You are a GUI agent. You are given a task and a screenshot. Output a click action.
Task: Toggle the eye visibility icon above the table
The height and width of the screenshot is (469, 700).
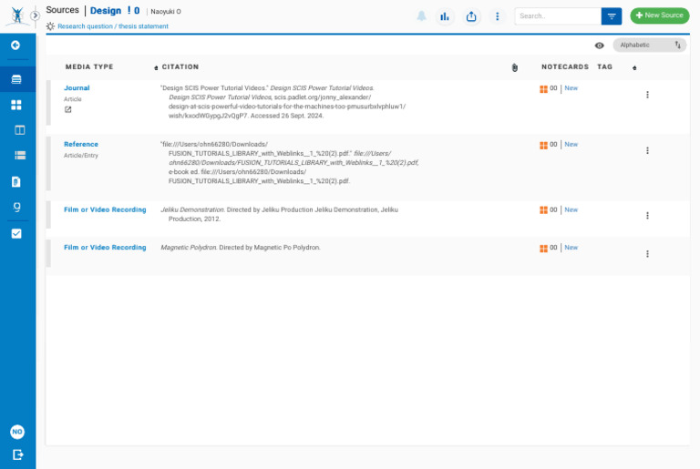[x=599, y=46]
